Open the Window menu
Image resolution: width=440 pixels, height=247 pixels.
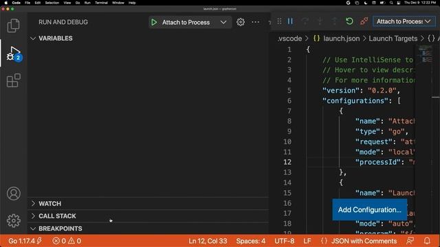pyautogui.click(x=118, y=3)
